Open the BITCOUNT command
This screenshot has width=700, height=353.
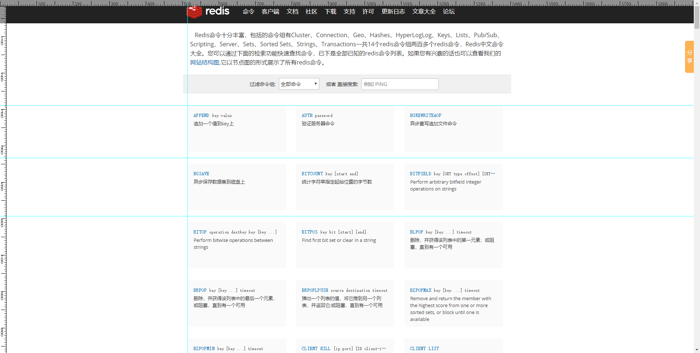330,174
